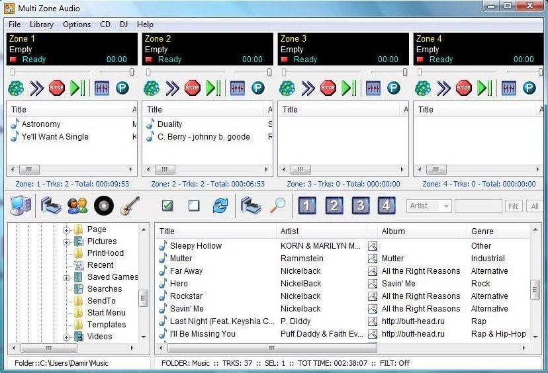Skip to next track in Zone 4
548x373 pixels.
tap(443, 88)
